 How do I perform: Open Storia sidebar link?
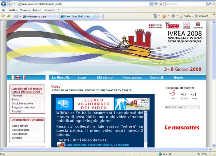pyautogui.click(x=15, y=100)
